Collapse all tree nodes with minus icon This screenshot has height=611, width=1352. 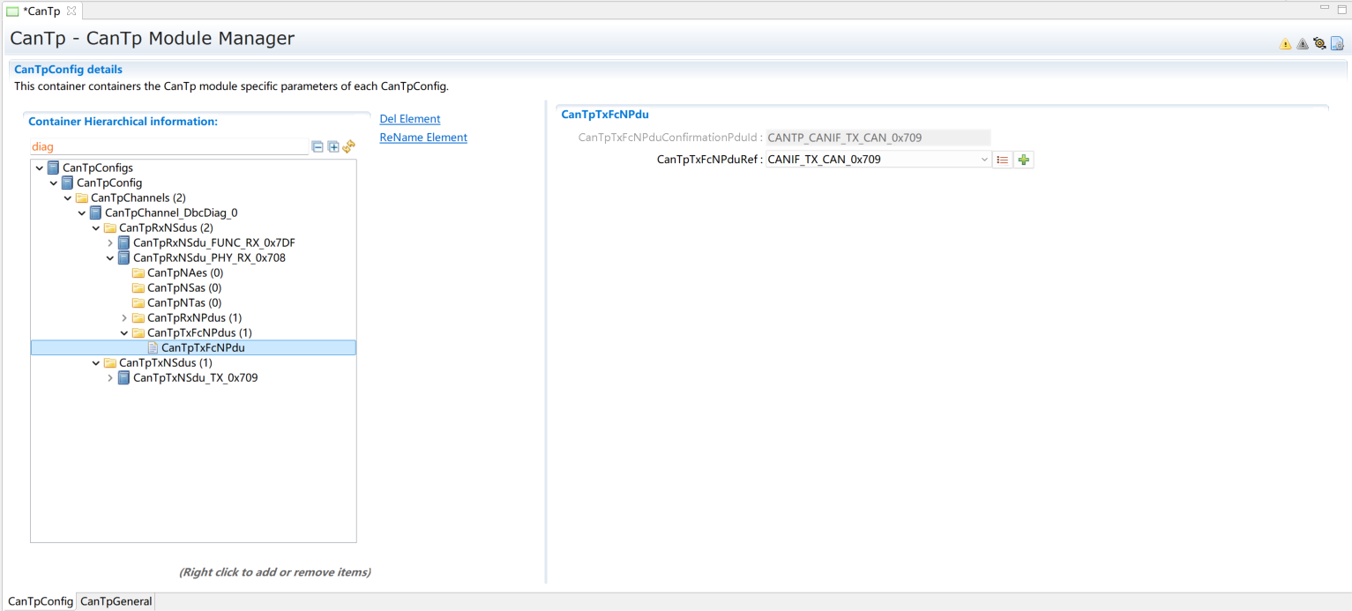point(317,147)
